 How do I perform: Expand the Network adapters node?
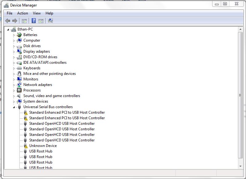click(x=14, y=85)
